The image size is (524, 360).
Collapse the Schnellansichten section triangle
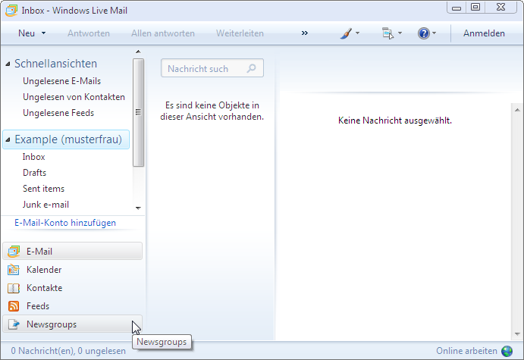(8, 64)
